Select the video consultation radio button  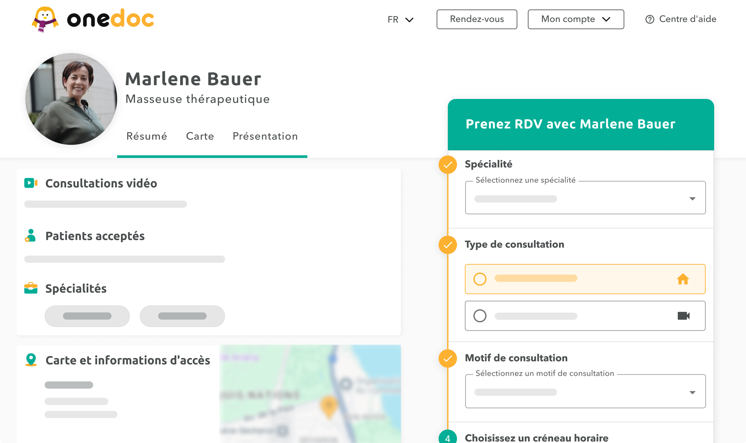click(x=480, y=316)
